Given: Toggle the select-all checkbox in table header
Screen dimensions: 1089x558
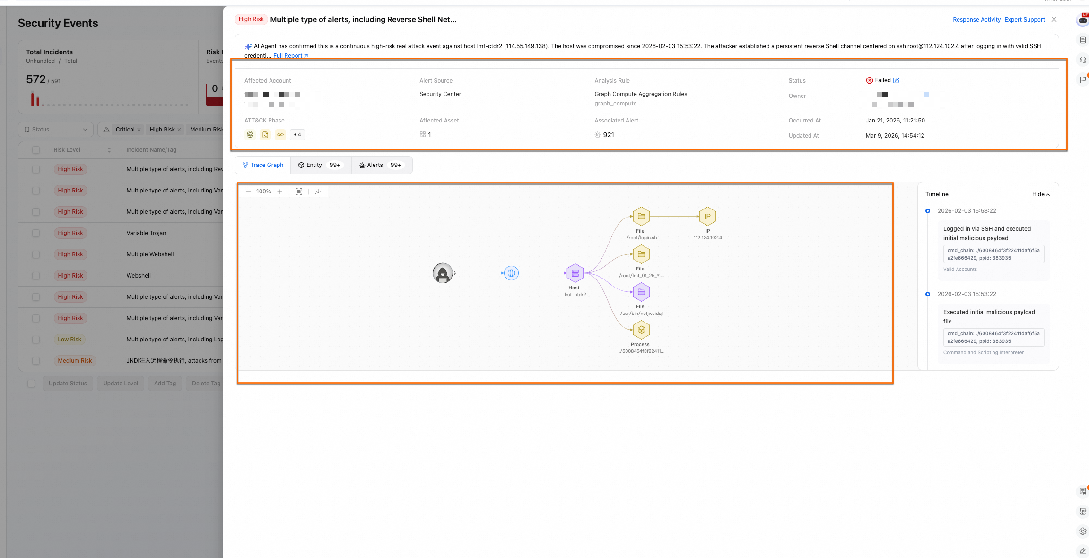Looking at the screenshot, I should point(36,150).
